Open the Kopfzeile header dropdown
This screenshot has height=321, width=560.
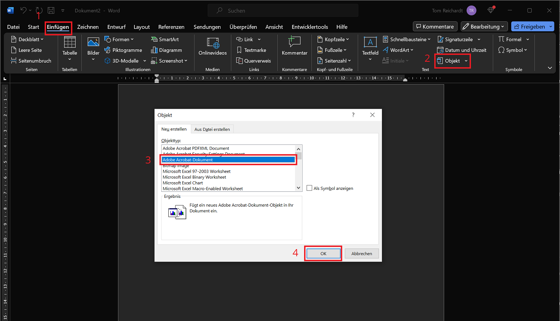pos(333,39)
